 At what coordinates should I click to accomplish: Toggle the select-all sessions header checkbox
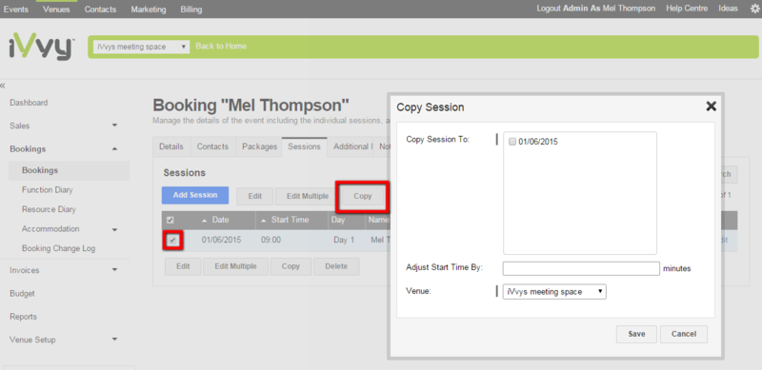pos(170,220)
